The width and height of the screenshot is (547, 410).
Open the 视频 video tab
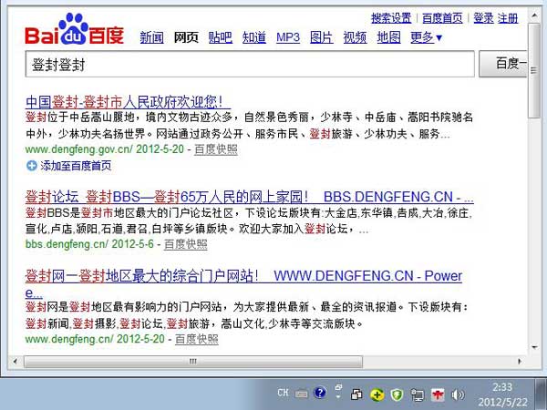[x=356, y=37]
